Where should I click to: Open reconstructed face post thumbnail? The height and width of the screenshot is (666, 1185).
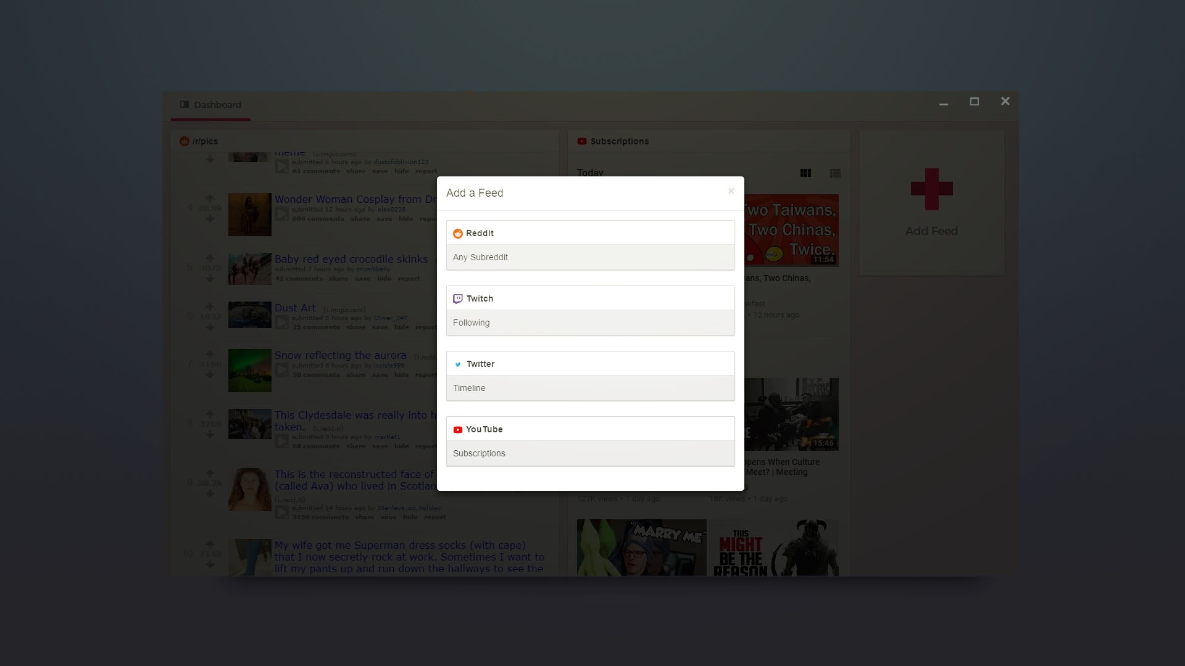[250, 490]
